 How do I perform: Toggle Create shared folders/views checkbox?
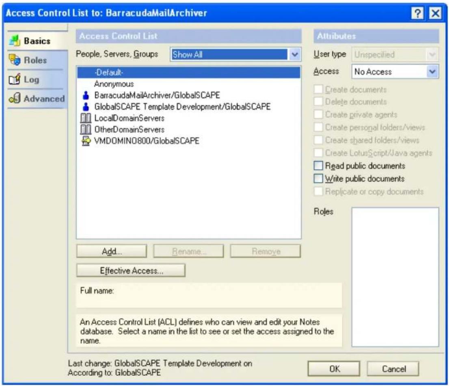318,140
